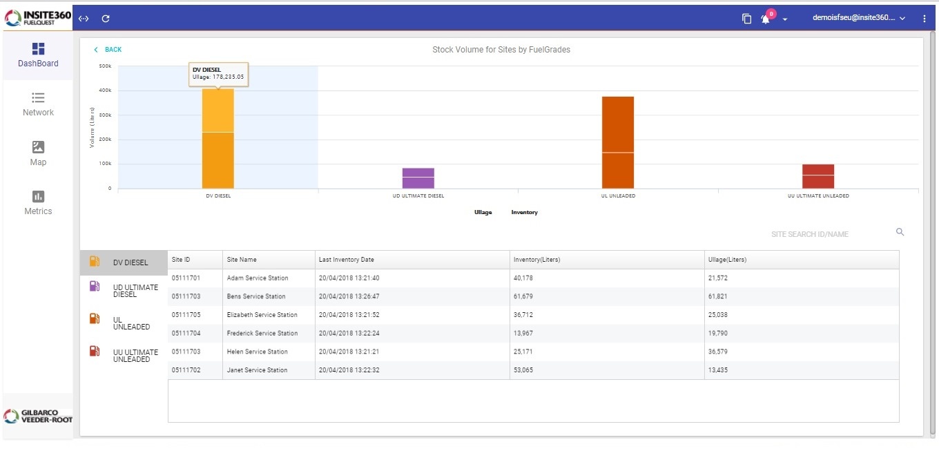The image size is (939, 469).
Task: Expand the notifications dropdown arrow
Action: 785,19
